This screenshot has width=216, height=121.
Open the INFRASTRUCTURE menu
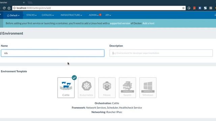(x=71, y=15)
